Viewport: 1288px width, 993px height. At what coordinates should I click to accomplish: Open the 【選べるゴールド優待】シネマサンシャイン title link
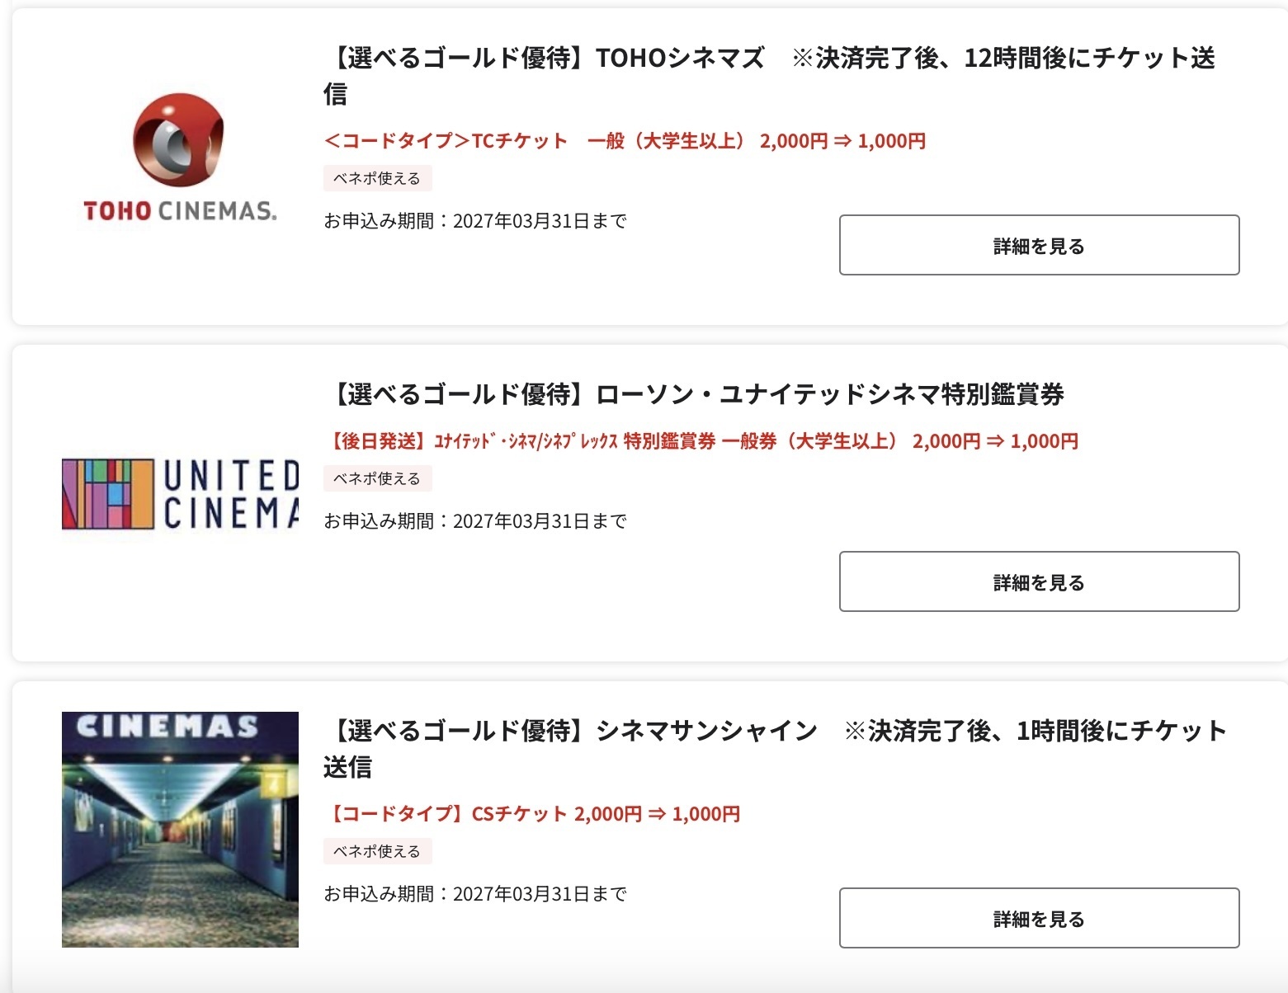click(x=776, y=749)
